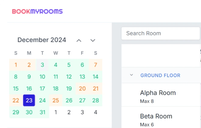Viewport: 201px width, 128px height.
Task: Select December 23 highlighted date
Action: pyautogui.click(x=29, y=101)
